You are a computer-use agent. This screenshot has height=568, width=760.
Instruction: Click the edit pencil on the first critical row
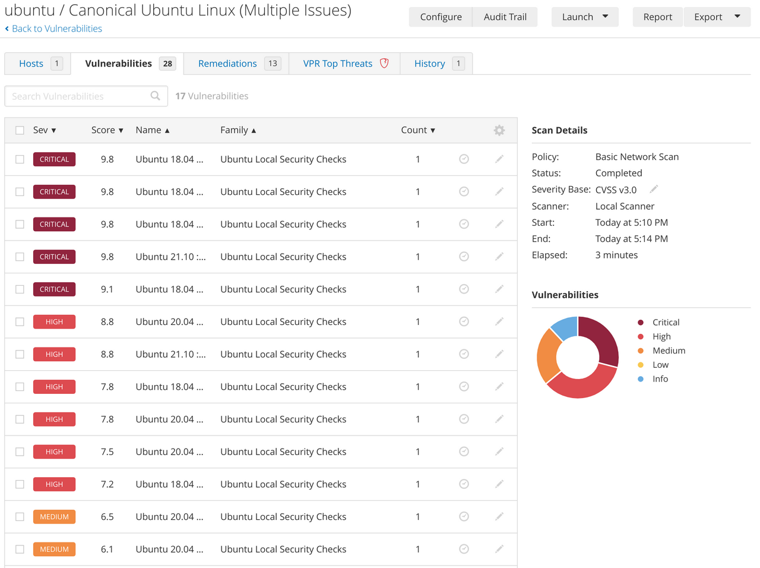coord(499,159)
